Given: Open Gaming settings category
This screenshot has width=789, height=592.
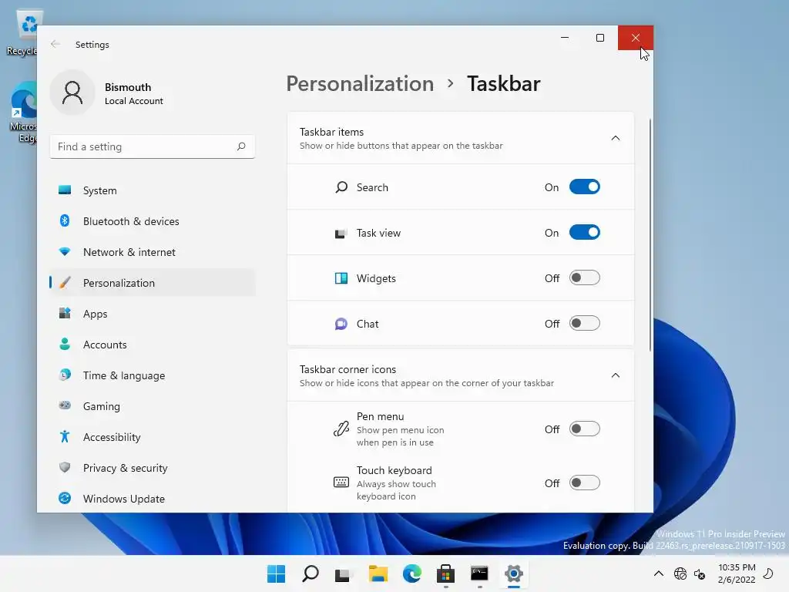Looking at the screenshot, I should point(153,405).
